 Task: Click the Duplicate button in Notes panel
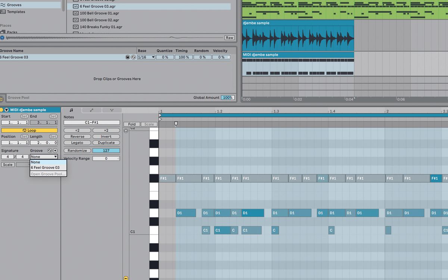click(x=106, y=142)
